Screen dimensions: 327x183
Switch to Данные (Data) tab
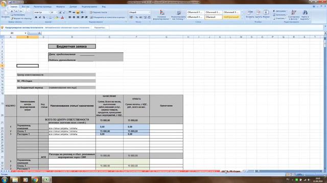click(x=73, y=7)
